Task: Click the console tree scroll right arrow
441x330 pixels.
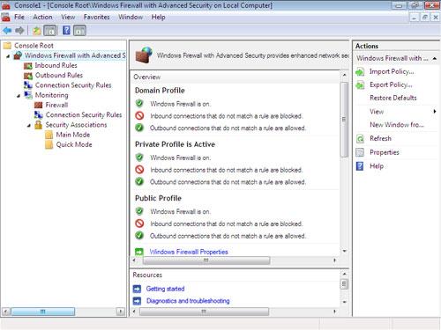Action: point(120,312)
